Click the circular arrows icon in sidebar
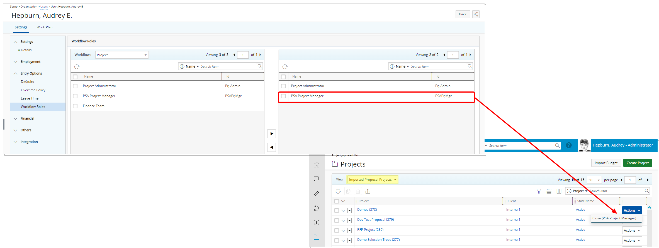Screen dimensions: 659x248 317,208
